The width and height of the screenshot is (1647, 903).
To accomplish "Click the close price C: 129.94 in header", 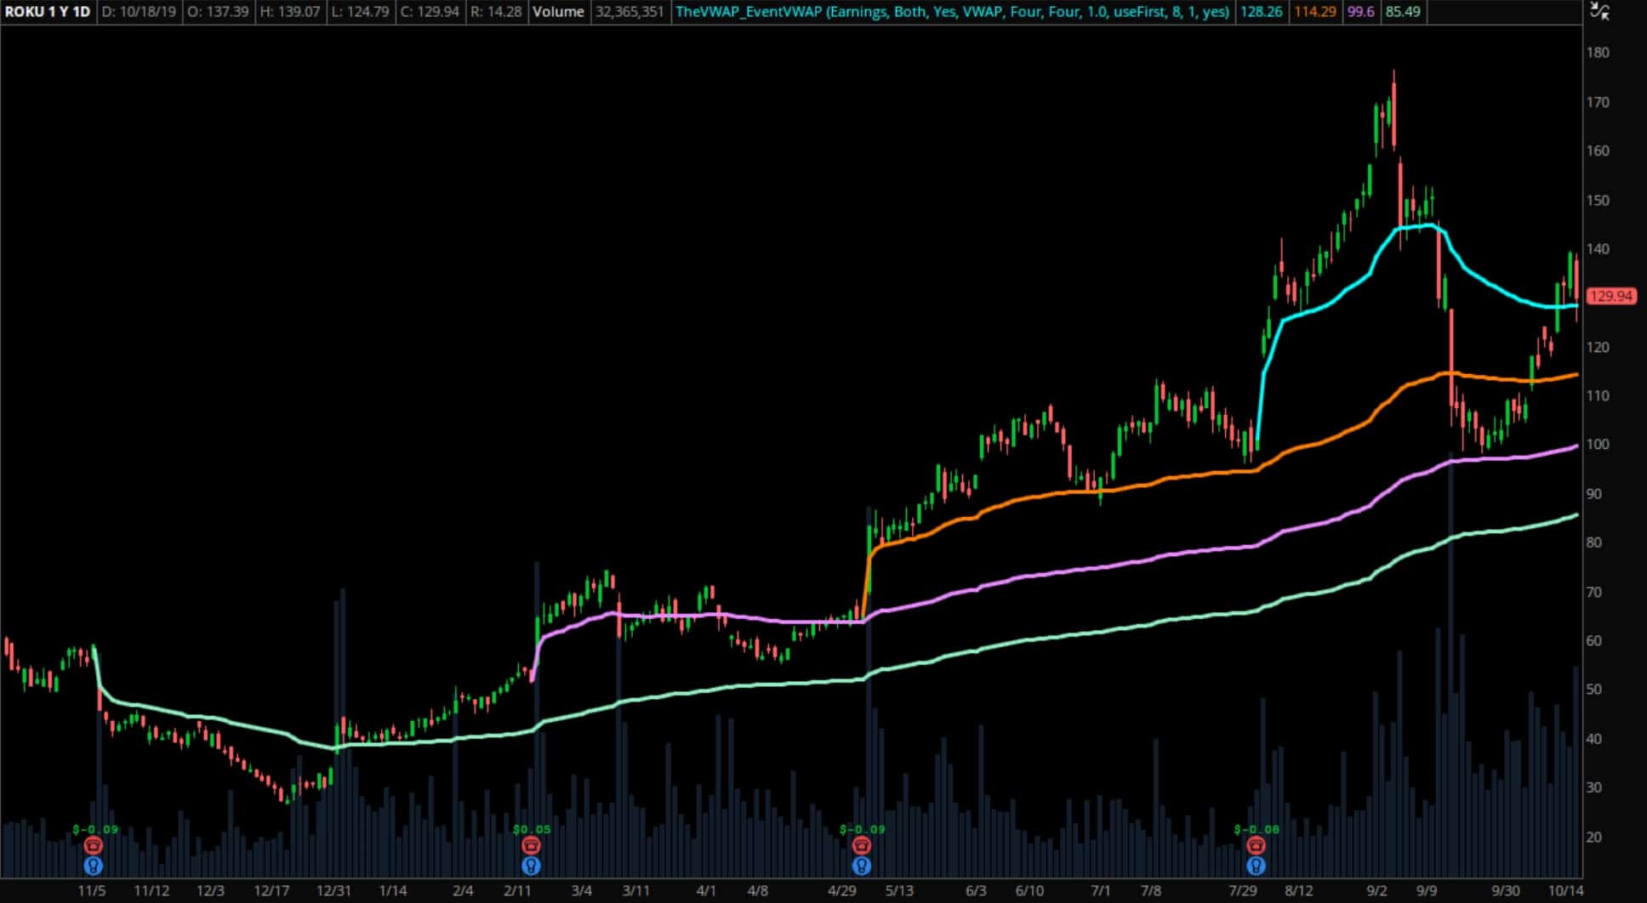I will click(430, 12).
